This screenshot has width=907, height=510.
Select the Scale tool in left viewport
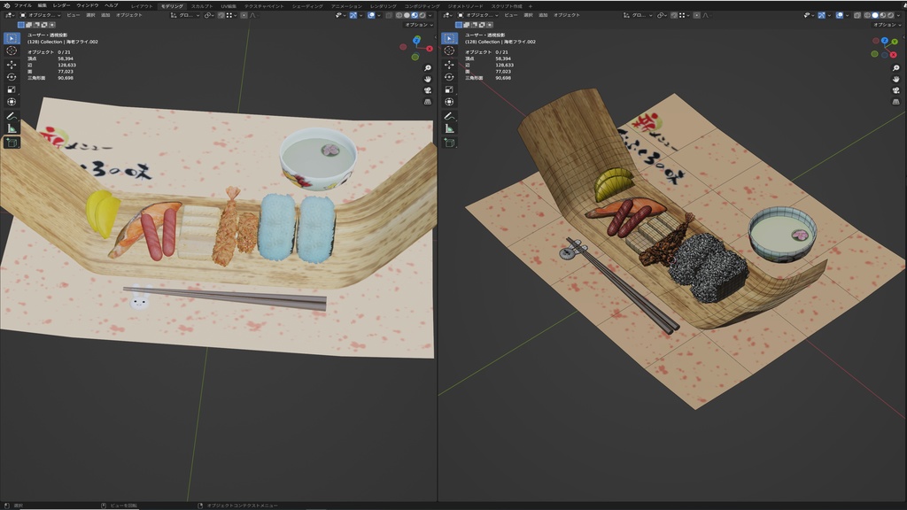[12, 89]
